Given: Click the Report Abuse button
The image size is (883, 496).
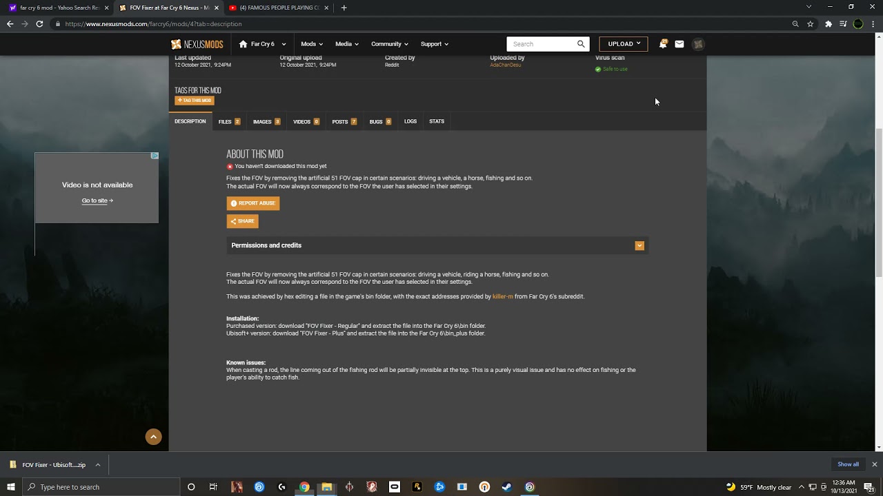Looking at the screenshot, I should click(x=253, y=203).
